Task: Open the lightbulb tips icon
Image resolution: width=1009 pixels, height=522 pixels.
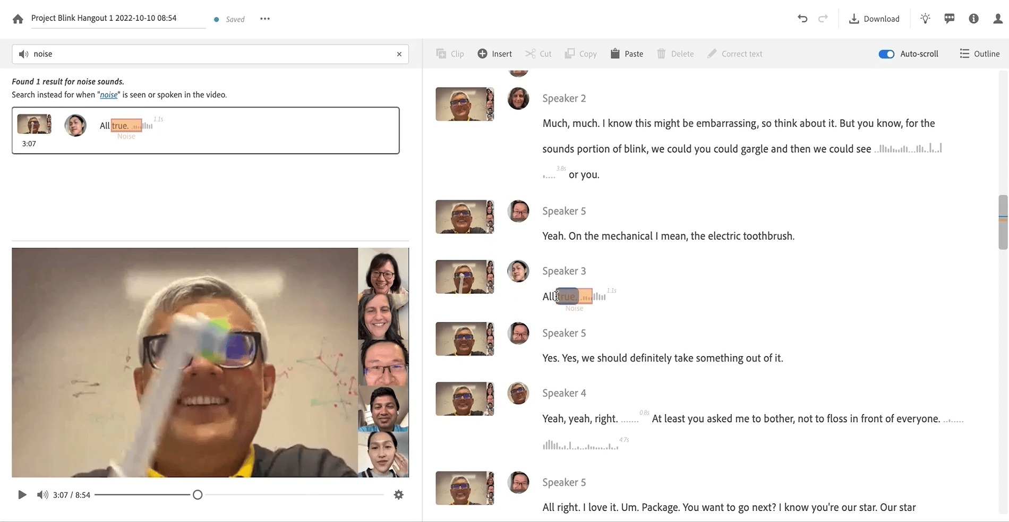Action: pos(925,19)
